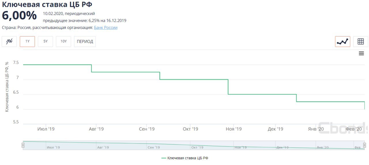Select the 1Y time range
This screenshot has height=165, width=369.
pos(27,42)
